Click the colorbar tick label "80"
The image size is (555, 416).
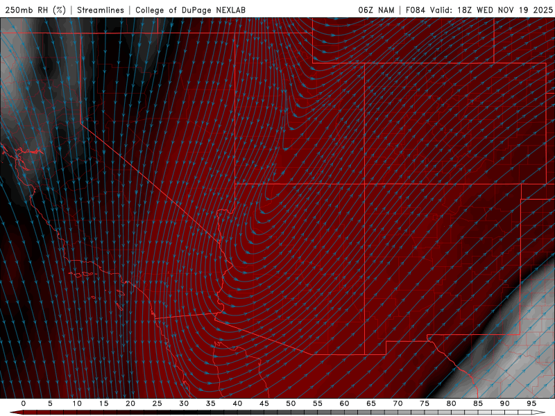coord(451,404)
